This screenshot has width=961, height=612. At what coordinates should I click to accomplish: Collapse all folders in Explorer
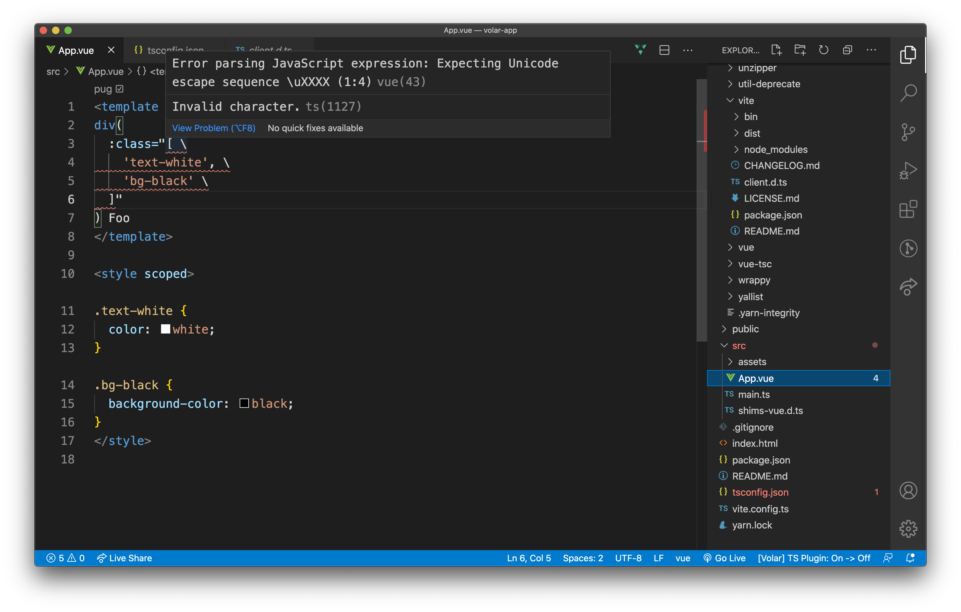pos(847,50)
